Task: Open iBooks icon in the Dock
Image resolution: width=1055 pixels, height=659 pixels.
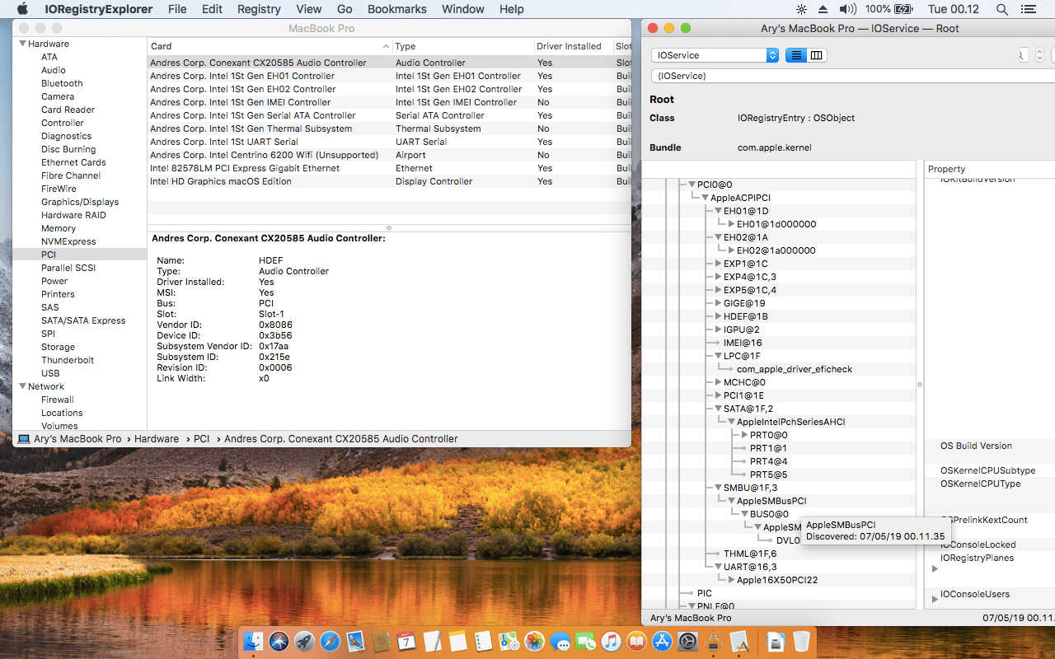Action: (x=636, y=642)
